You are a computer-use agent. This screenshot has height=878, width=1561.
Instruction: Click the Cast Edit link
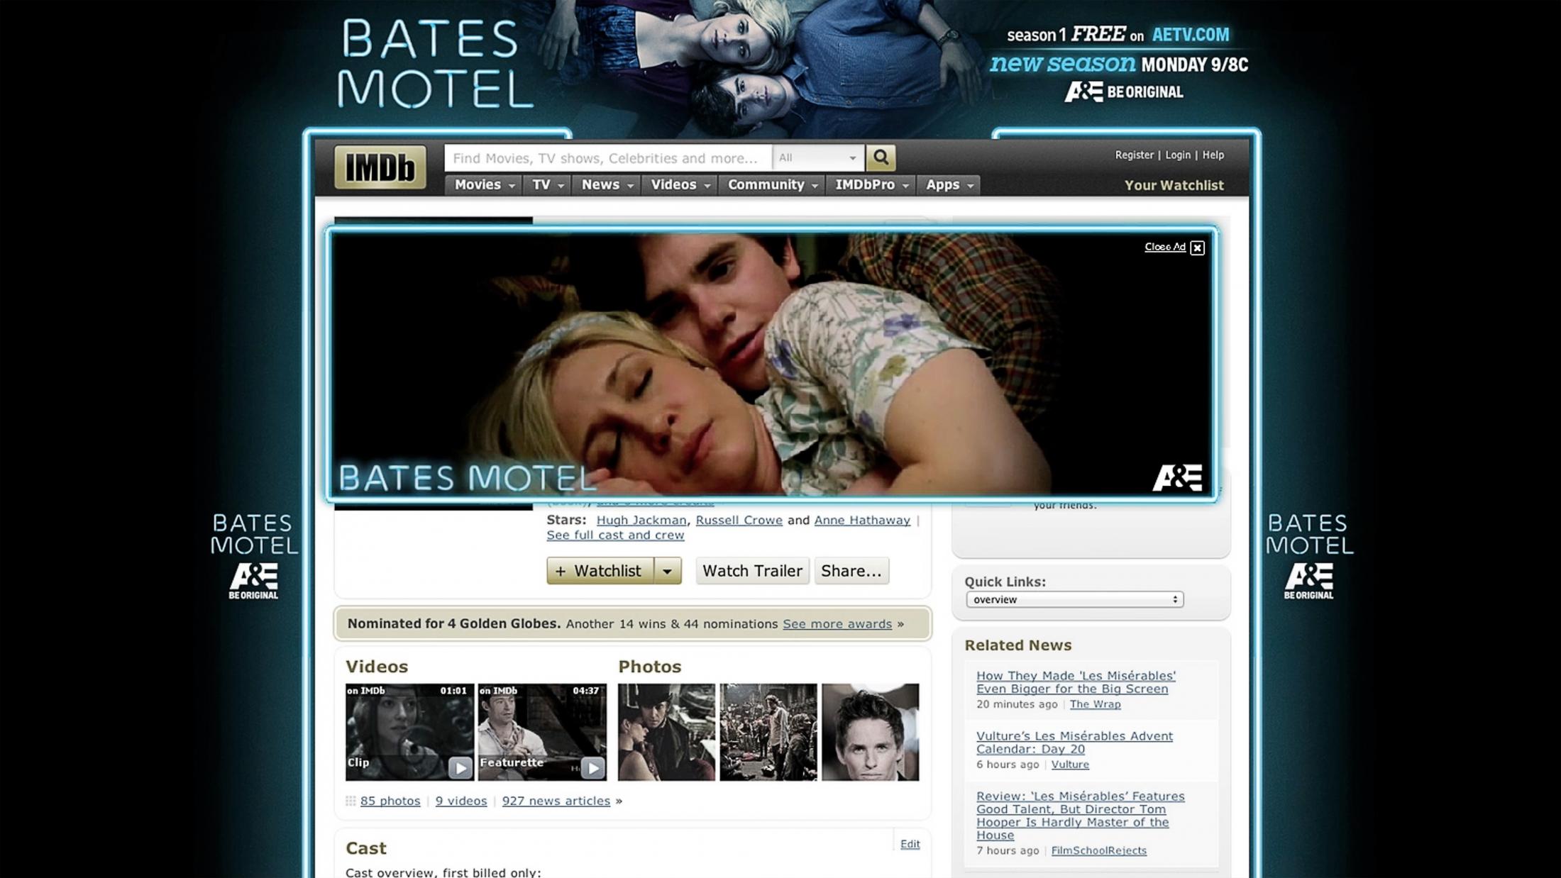click(910, 844)
